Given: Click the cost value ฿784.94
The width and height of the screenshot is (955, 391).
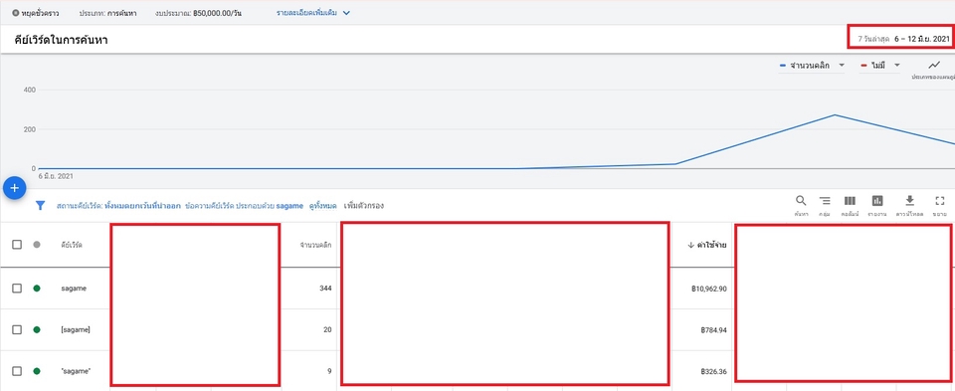Looking at the screenshot, I should [714, 330].
